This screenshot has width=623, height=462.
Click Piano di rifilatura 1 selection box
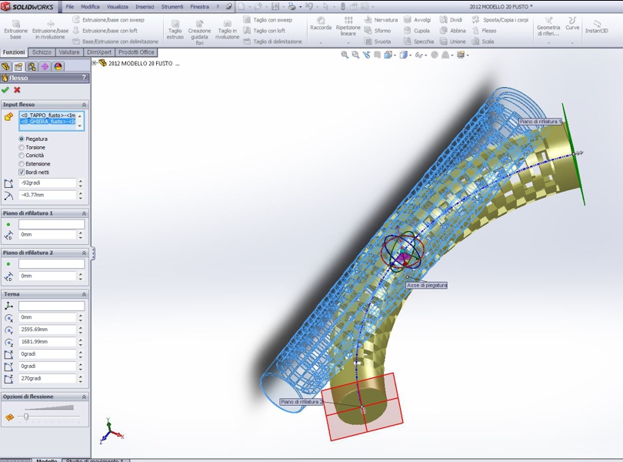[52, 224]
